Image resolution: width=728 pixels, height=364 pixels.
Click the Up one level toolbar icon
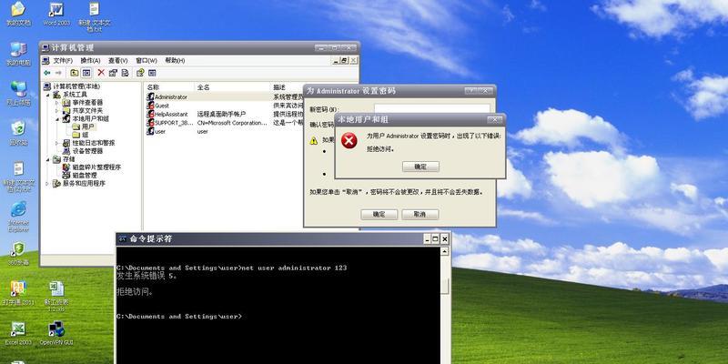point(75,73)
